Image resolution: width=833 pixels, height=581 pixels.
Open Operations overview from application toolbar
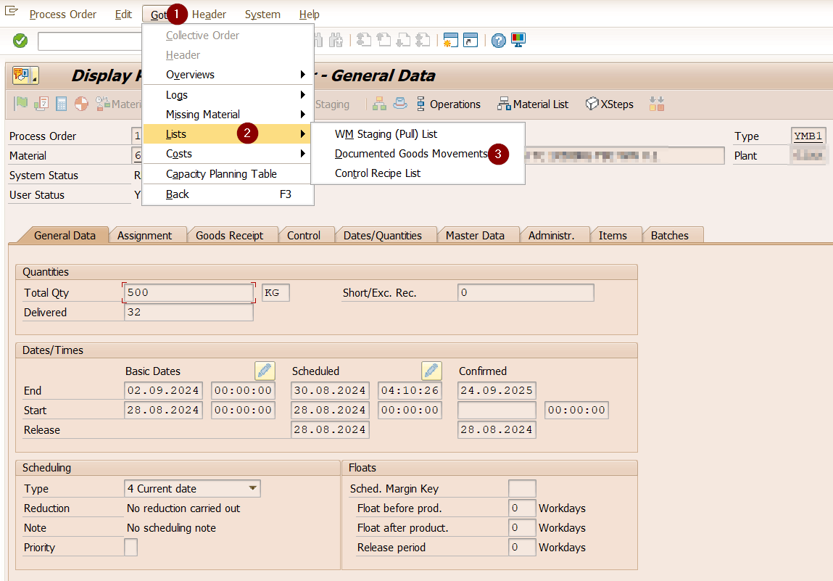[447, 104]
